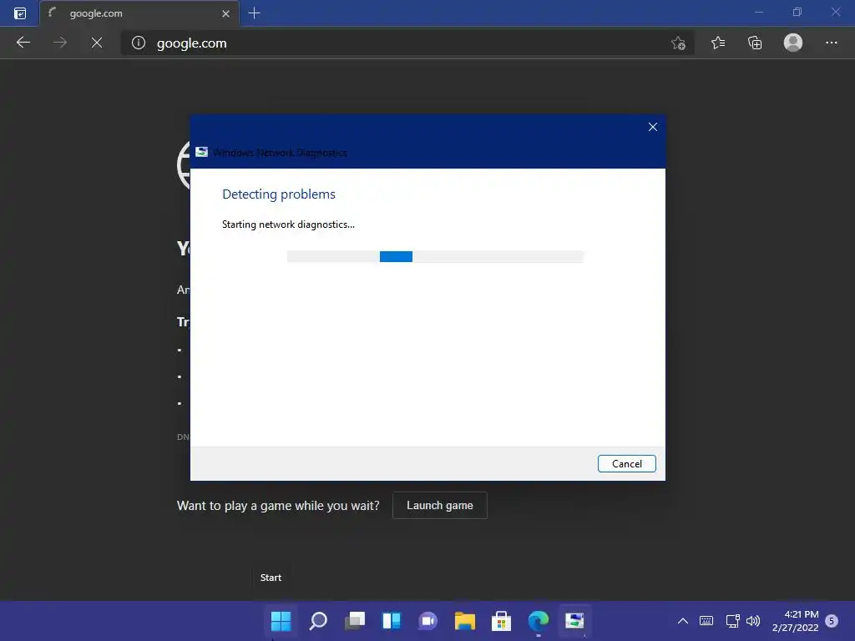The image size is (855, 641).
Task: Click the diagnostics progress bar
Action: point(435,257)
